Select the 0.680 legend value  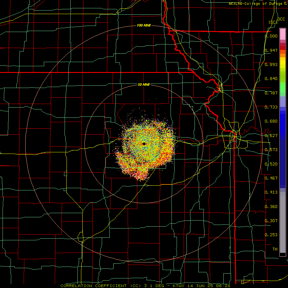[271, 121]
